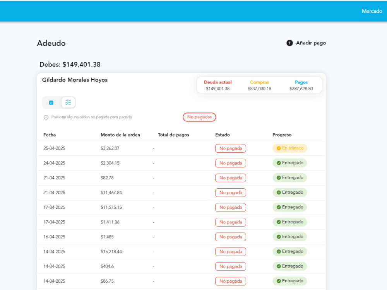Image resolution: width=387 pixels, height=290 pixels.
Task: Click No pagada on the $1,485 order
Action: point(231,237)
